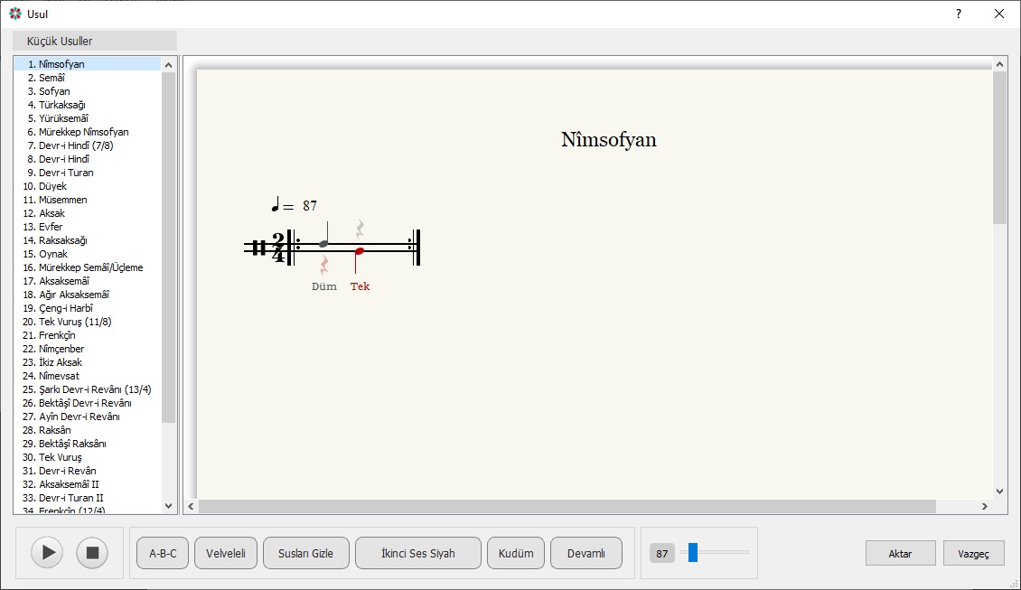The height and width of the screenshot is (590, 1021).
Task: Click the tempo value field showing 87
Action: point(662,553)
